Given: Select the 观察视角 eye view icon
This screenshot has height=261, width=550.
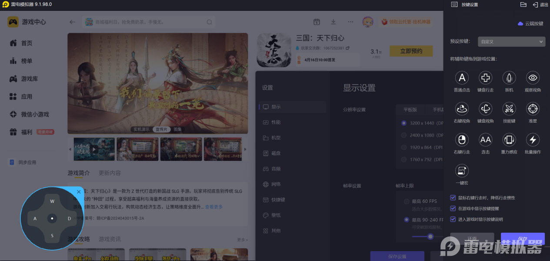Looking at the screenshot, I should 533,78.
